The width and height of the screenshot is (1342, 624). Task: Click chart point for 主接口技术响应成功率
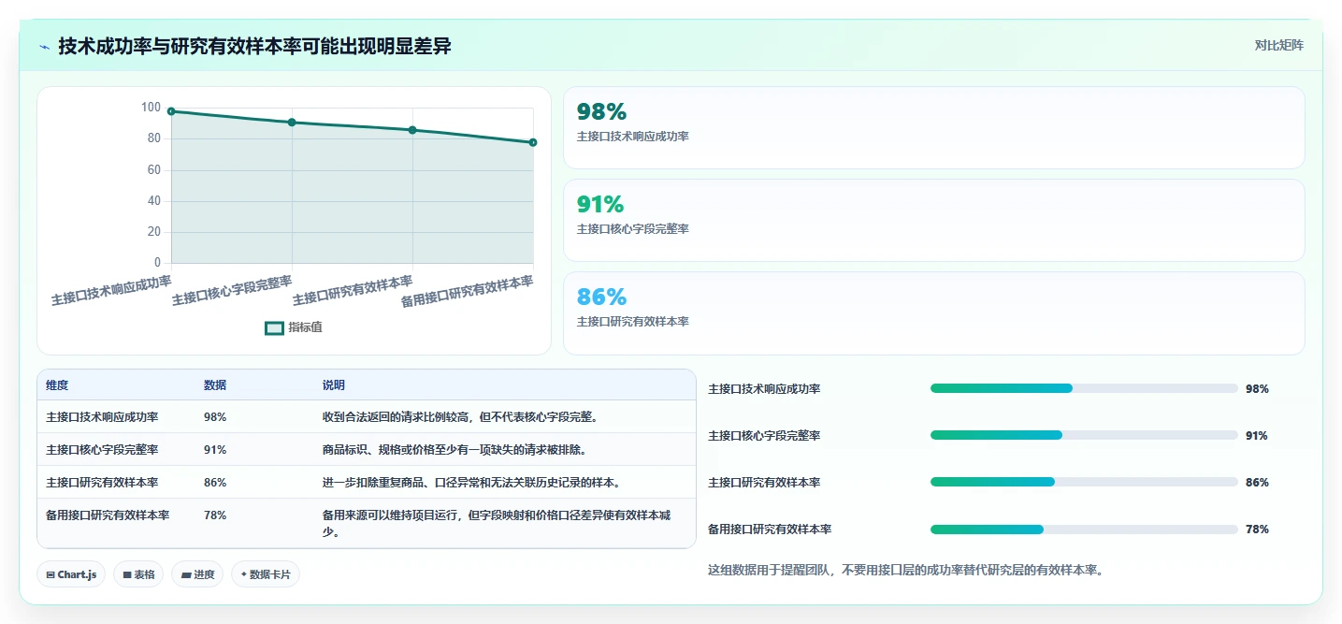click(x=171, y=111)
